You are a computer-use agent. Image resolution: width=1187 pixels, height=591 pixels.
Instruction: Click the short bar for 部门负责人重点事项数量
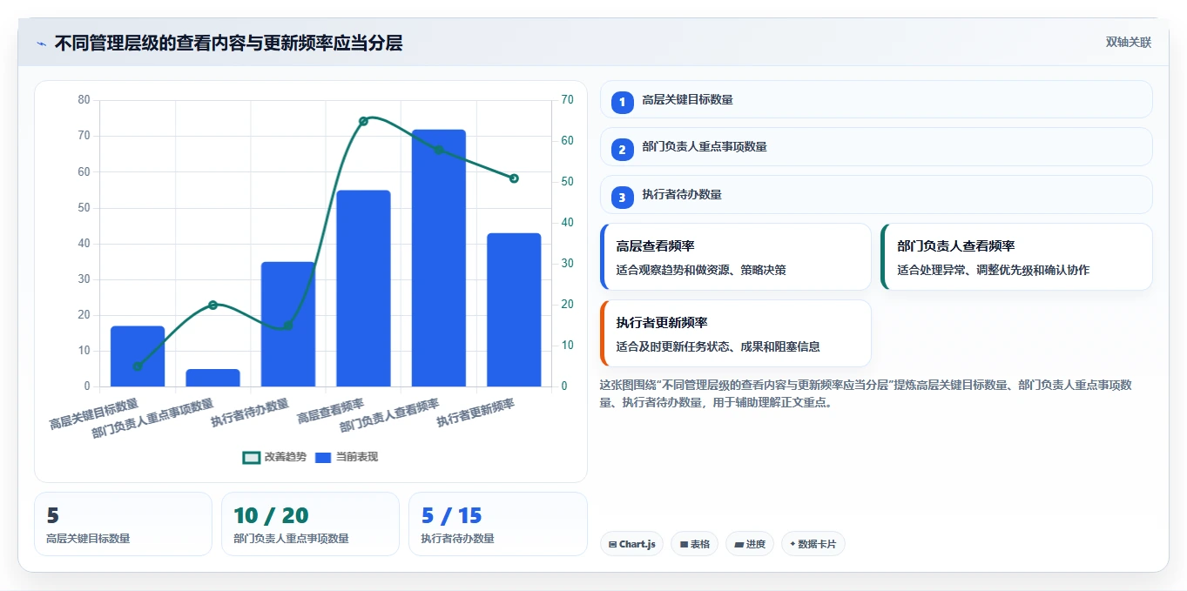(212, 378)
